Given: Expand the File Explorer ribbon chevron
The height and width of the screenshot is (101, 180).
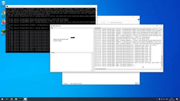Looking at the screenshot, I should tap(136, 20).
